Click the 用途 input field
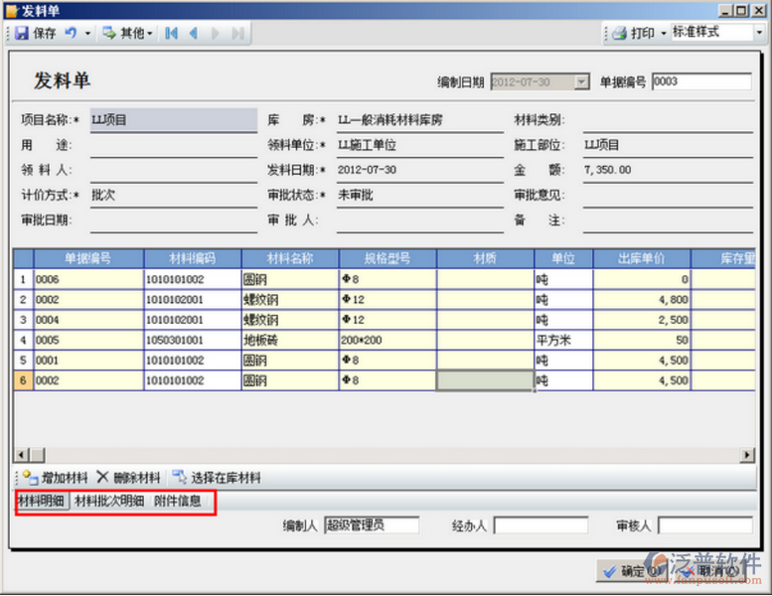The width and height of the screenshot is (772, 596). [x=174, y=146]
